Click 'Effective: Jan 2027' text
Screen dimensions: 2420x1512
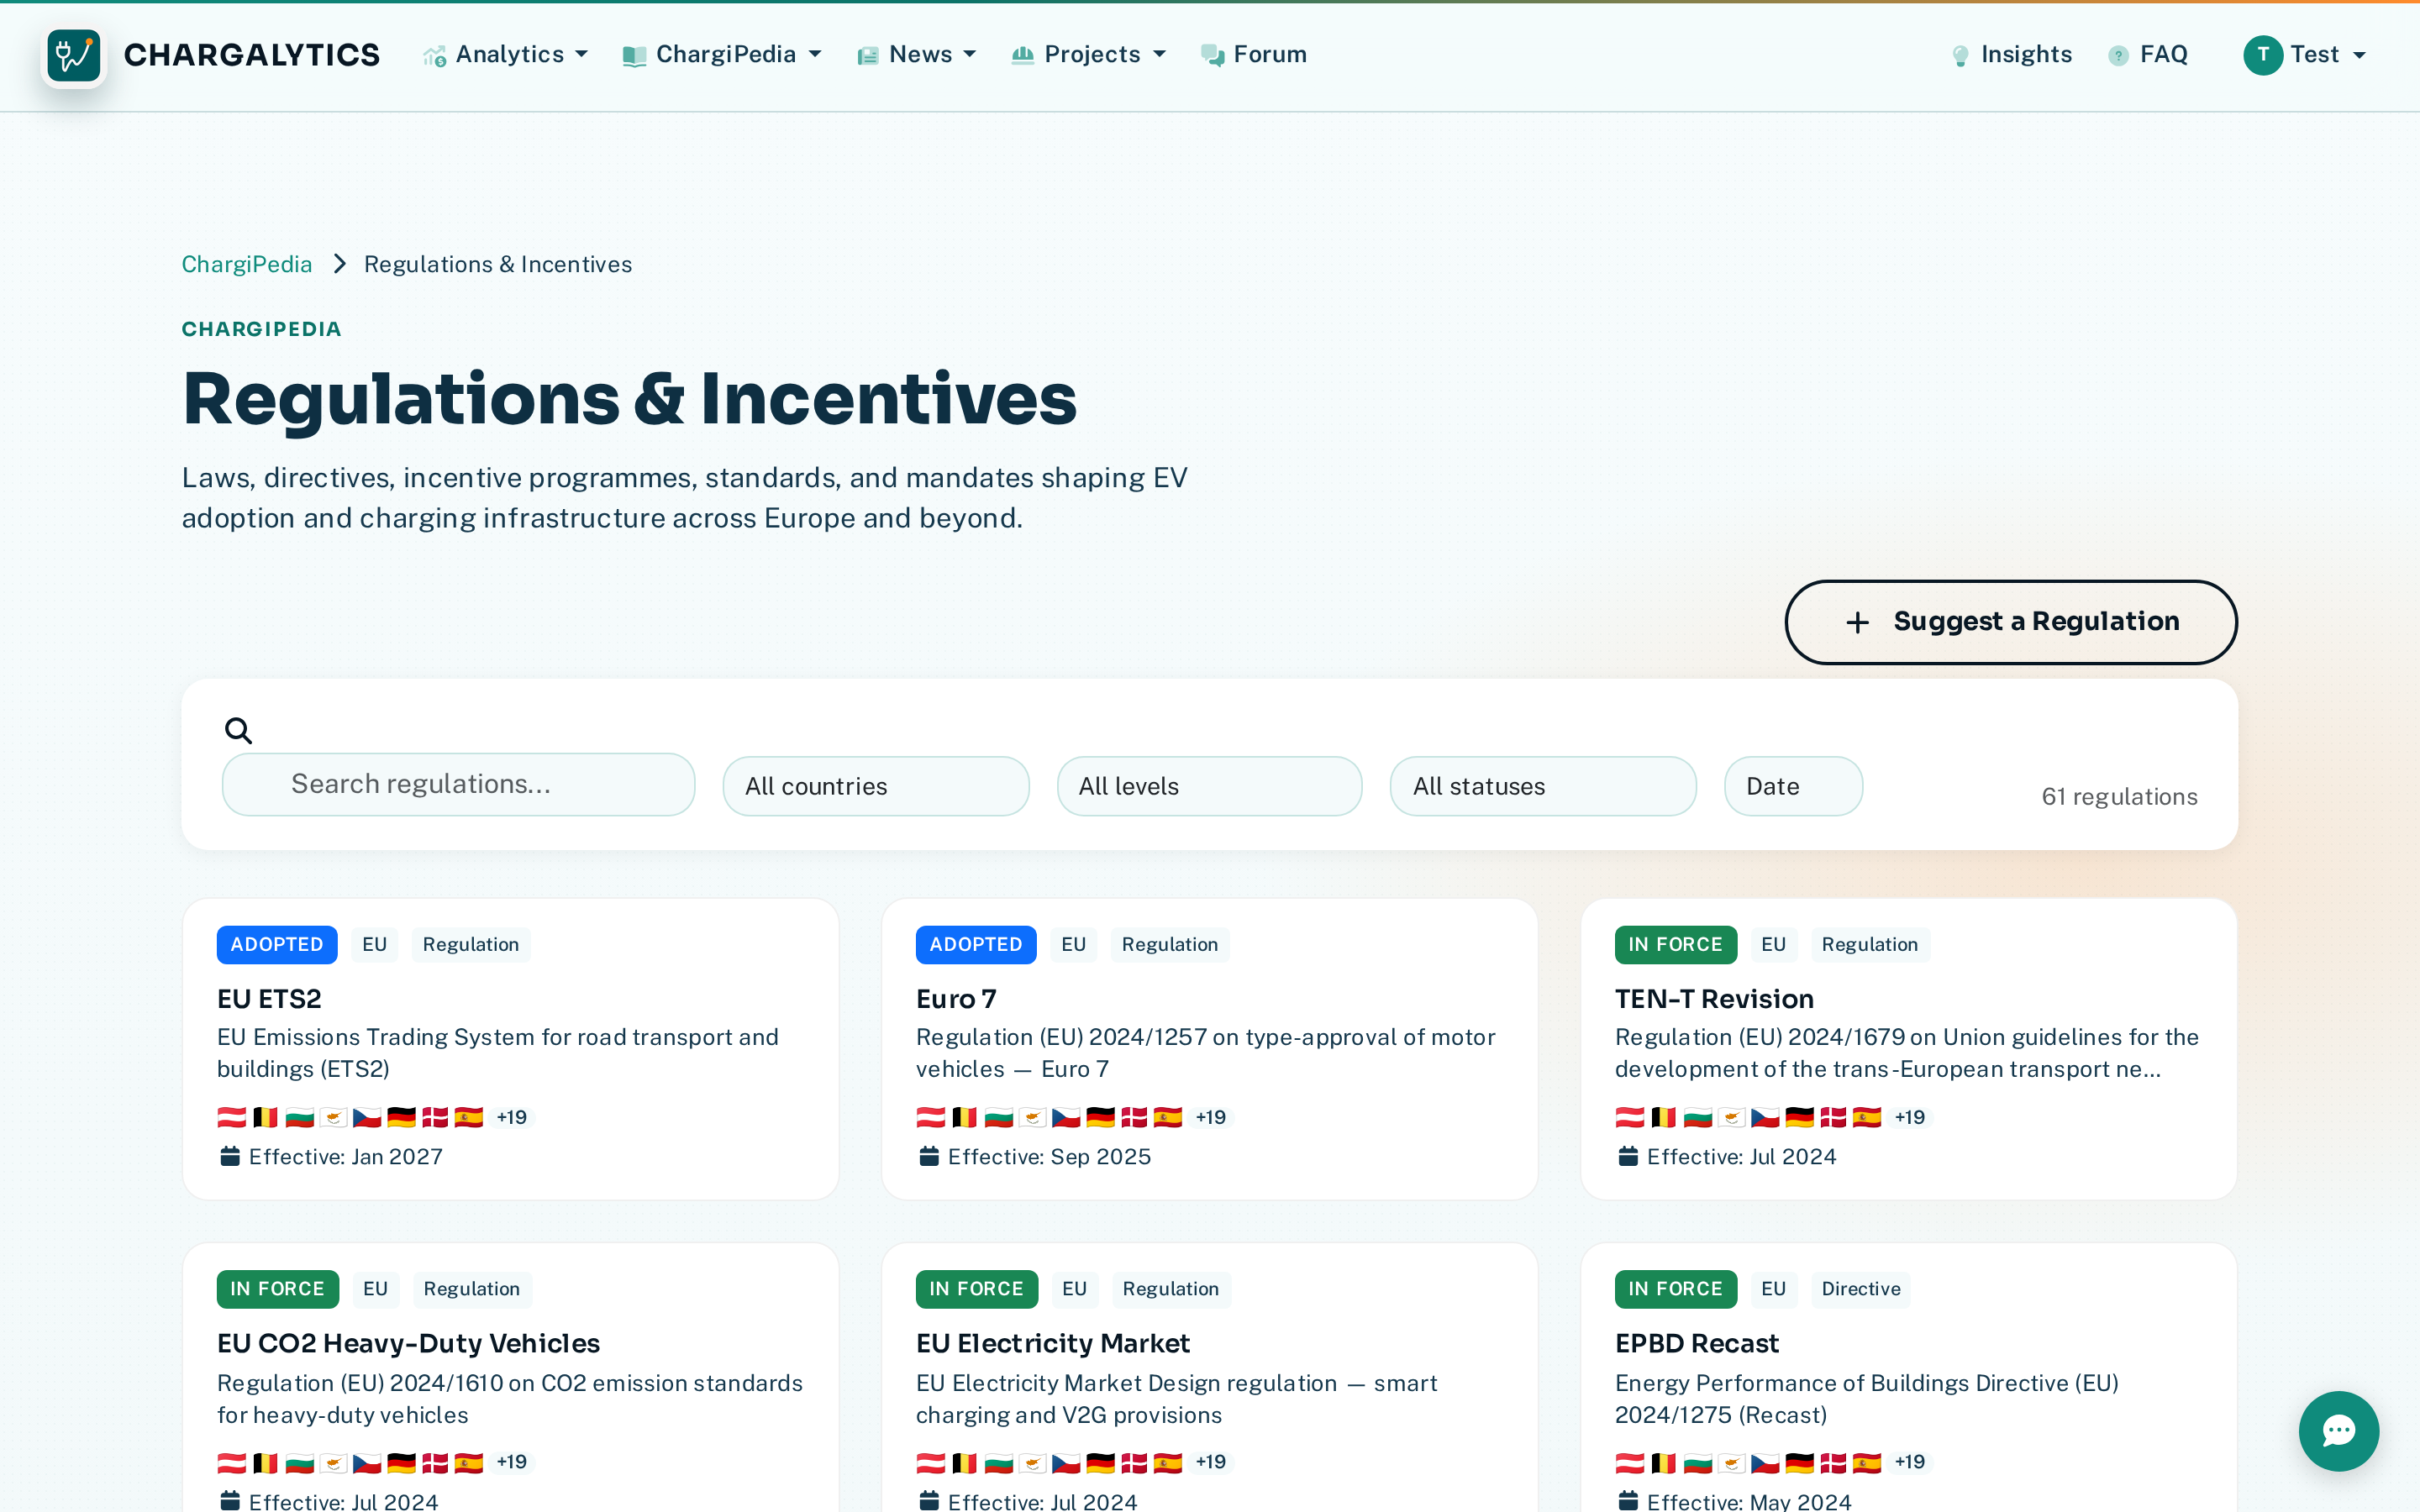[345, 1156]
